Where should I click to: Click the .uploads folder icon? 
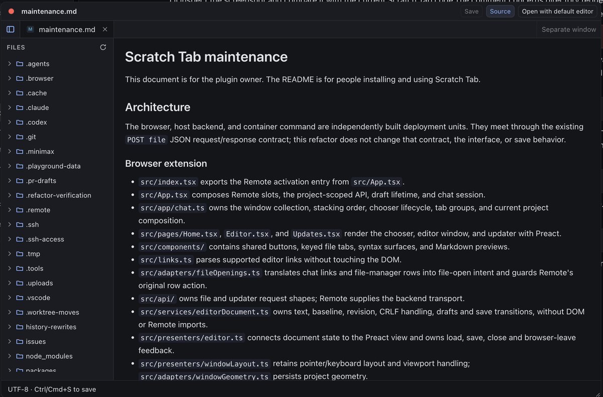[20, 283]
